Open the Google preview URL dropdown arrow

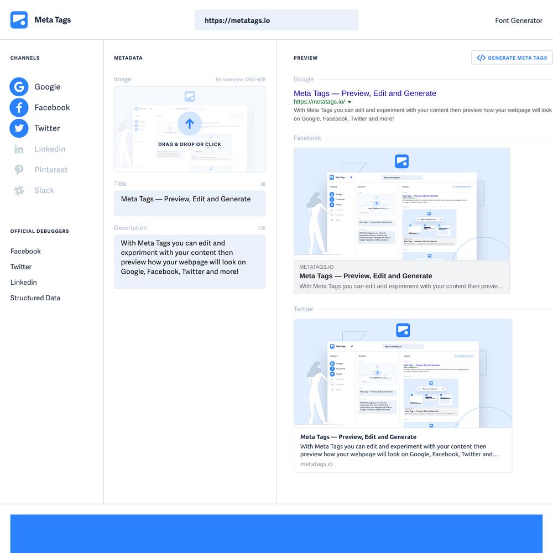tap(349, 102)
